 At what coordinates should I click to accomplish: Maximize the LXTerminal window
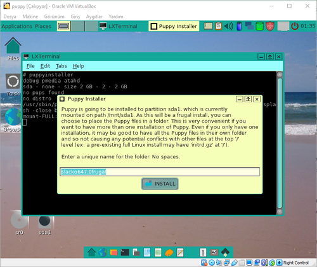pyautogui.click(x=270, y=57)
